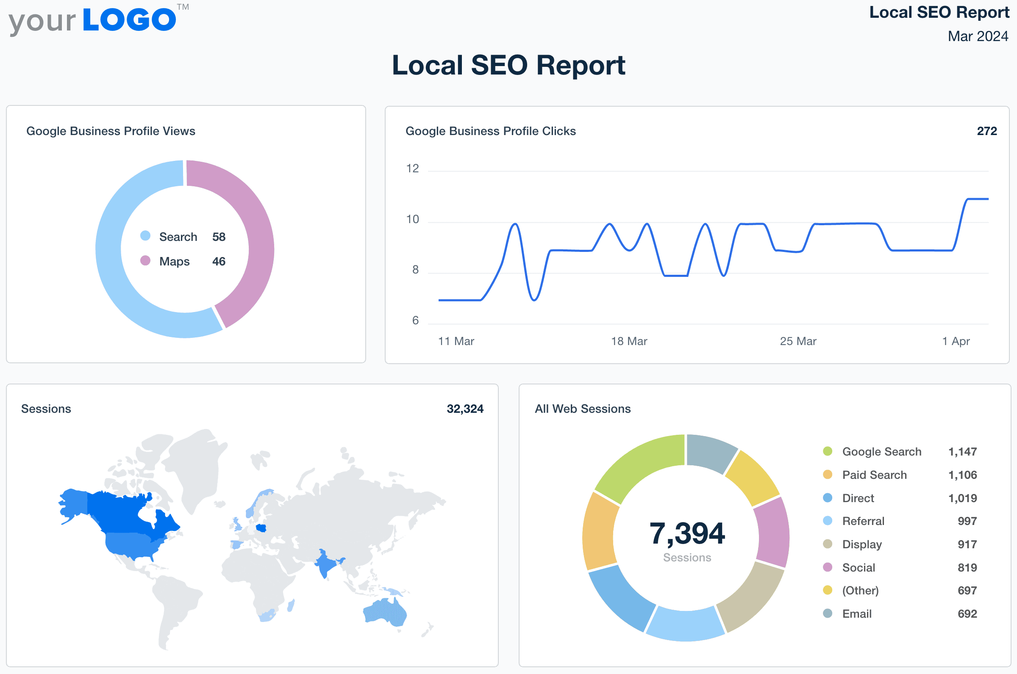The width and height of the screenshot is (1017, 674).
Task: Click the Direct legend marker
Action: click(x=828, y=498)
